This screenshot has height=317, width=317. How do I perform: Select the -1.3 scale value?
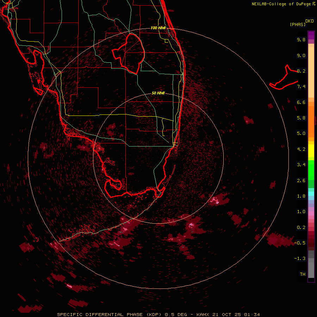click(x=300, y=259)
